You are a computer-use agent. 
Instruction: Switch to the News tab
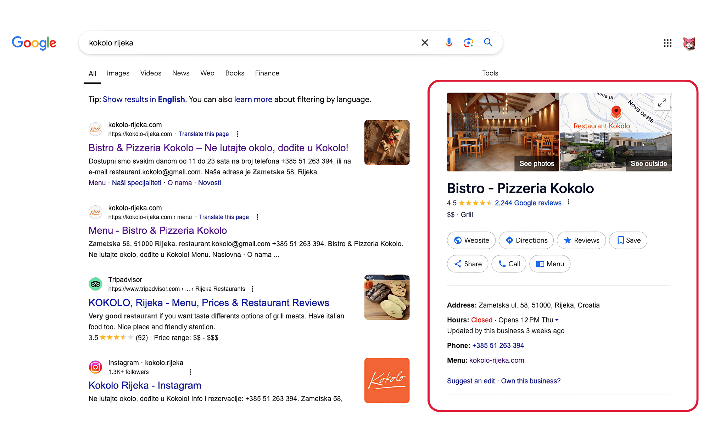[x=181, y=73]
